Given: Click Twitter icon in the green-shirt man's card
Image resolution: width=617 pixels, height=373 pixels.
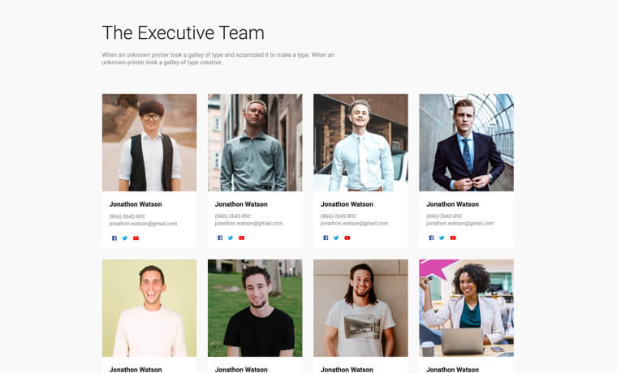Looking at the screenshot, I should tap(231, 238).
